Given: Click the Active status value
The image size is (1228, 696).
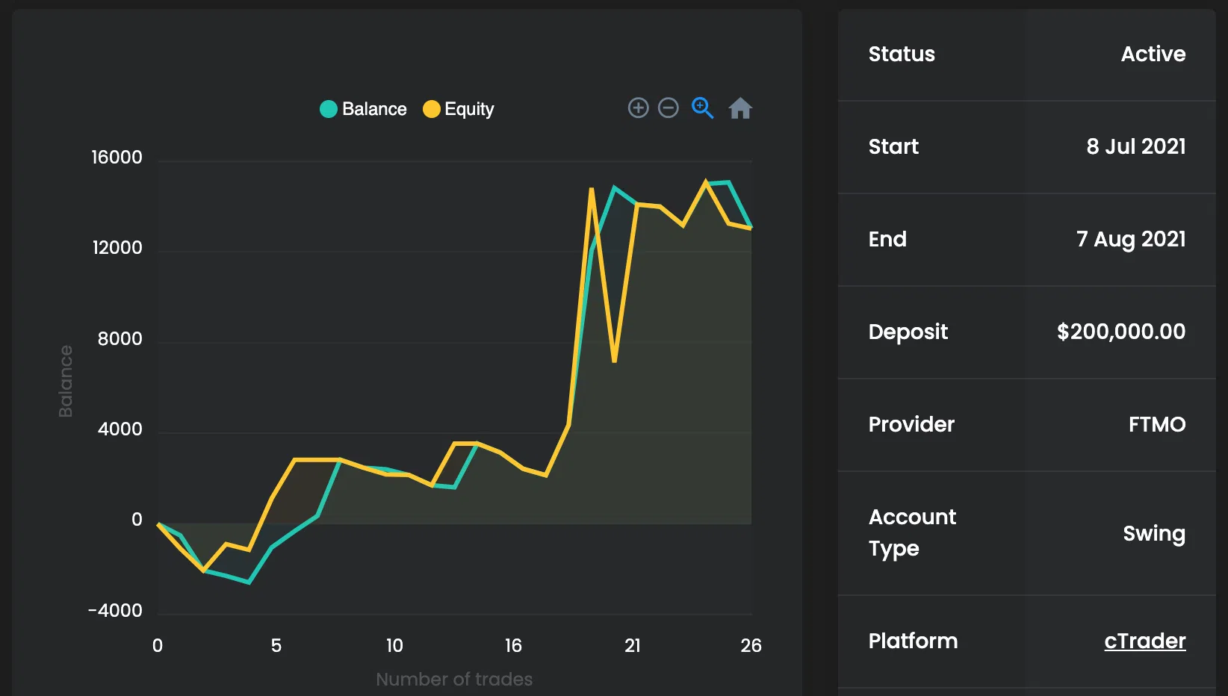Looking at the screenshot, I should [x=1153, y=54].
